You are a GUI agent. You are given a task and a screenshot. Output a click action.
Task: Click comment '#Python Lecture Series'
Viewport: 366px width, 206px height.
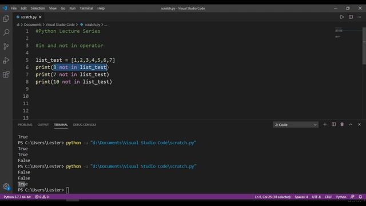[x=67, y=31]
